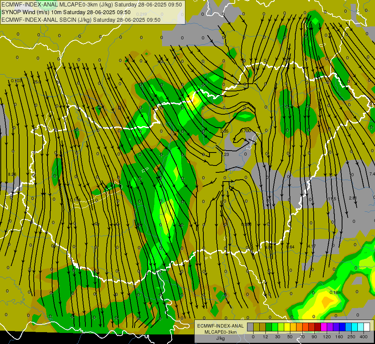This screenshot has height=344, width=375.
Task: Click the 4.17 value on the map
Action: [x=312, y=246]
